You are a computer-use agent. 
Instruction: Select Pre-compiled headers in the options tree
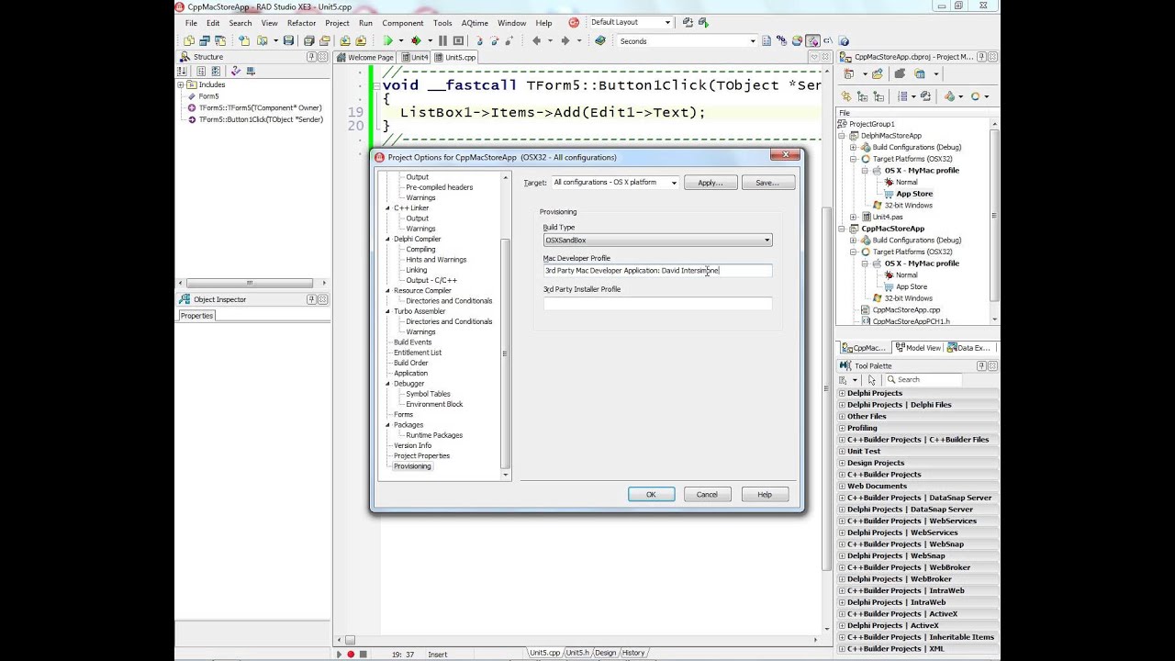click(x=440, y=187)
